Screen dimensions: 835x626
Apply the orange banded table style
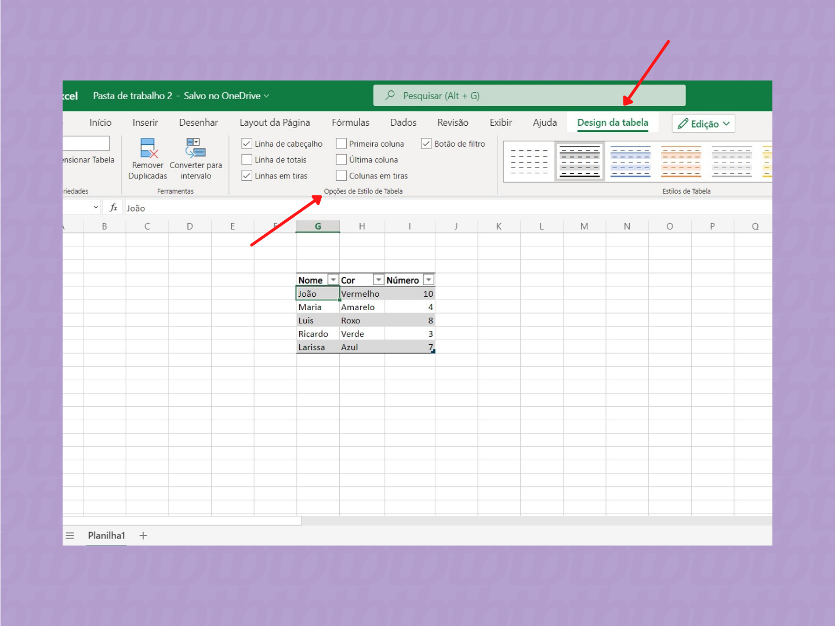click(681, 162)
